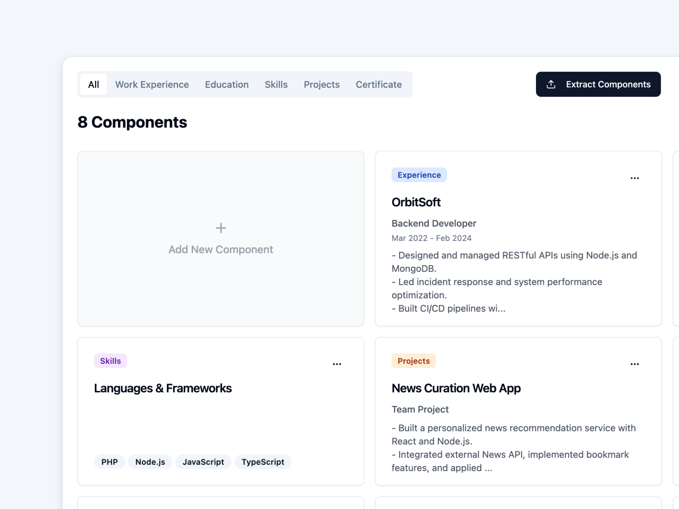Image resolution: width=679 pixels, height=509 pixels.
Task: Click the Add New Component card
Action: (221, 238)
